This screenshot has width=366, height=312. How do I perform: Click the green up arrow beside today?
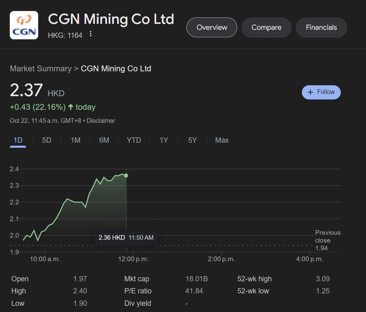[71, 107]
